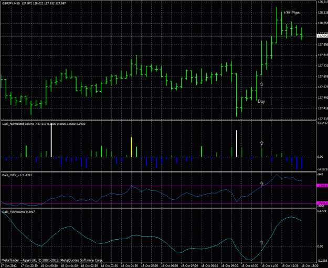328x268 pixels.
Task: Click the '18 Oct 13:30' time label
Action: pos(310,266)
